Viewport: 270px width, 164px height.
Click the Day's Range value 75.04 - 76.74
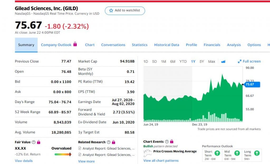60,102
